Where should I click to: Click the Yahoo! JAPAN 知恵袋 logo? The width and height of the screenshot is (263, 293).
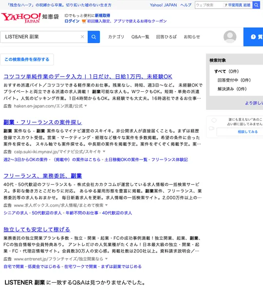click(x=30, y=18)
